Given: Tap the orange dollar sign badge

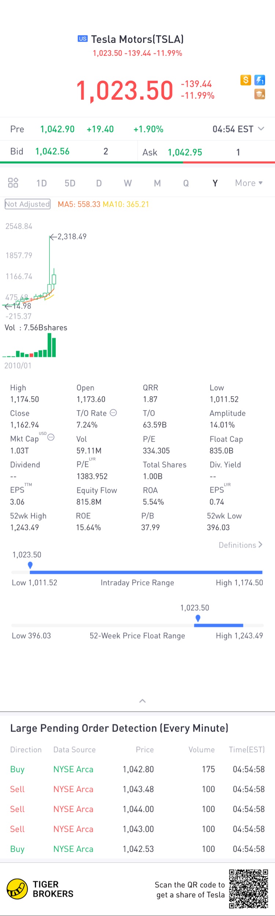Looking at the screenshot, I should pyautogui.click(x=246, y=80).
